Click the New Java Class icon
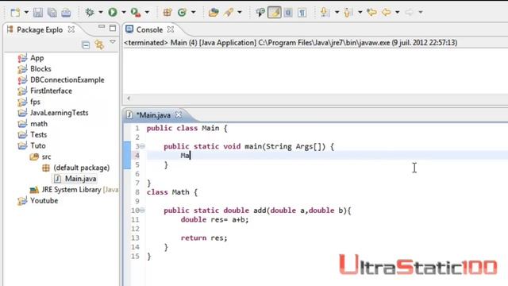 (182, 13)
